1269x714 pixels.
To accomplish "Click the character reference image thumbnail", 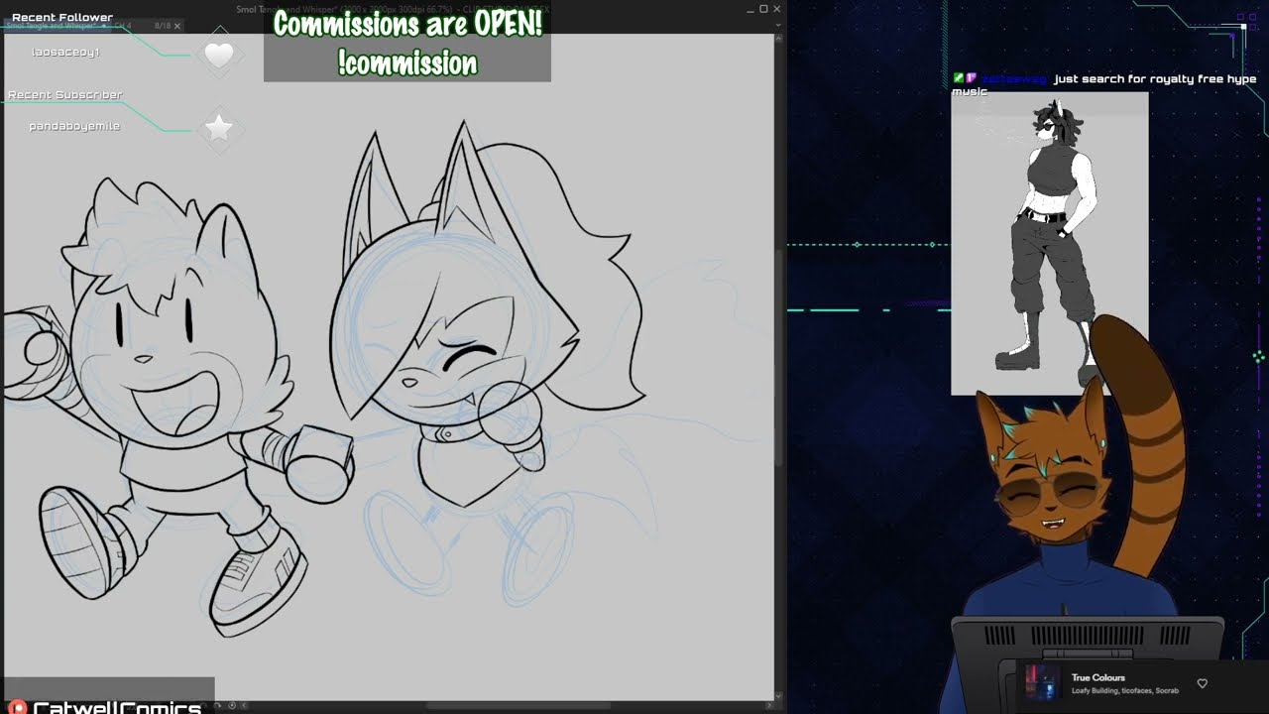I will [x=1050, y=244].
